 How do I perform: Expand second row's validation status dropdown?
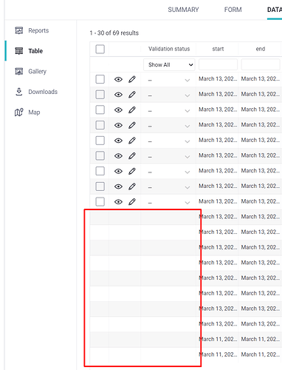pyautogui.click(x=188, y=95)
